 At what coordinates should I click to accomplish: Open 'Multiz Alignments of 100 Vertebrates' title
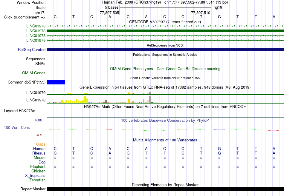(x=165, y=140)
